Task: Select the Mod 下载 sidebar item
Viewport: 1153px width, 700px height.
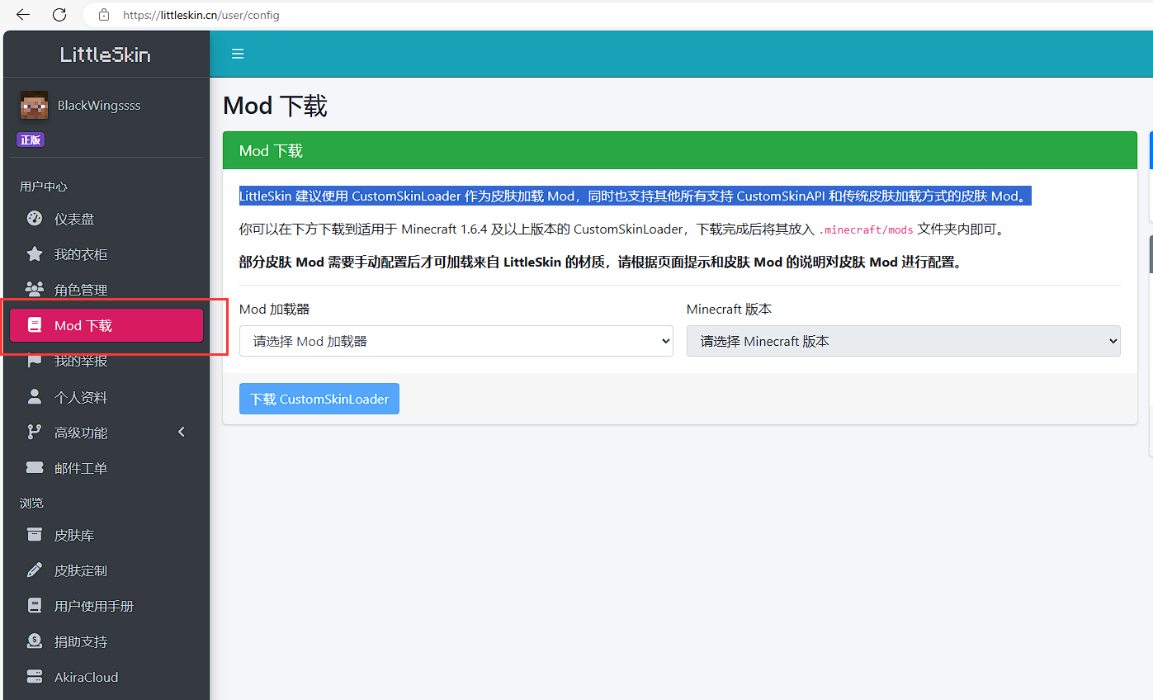Action: click(106, 325)
